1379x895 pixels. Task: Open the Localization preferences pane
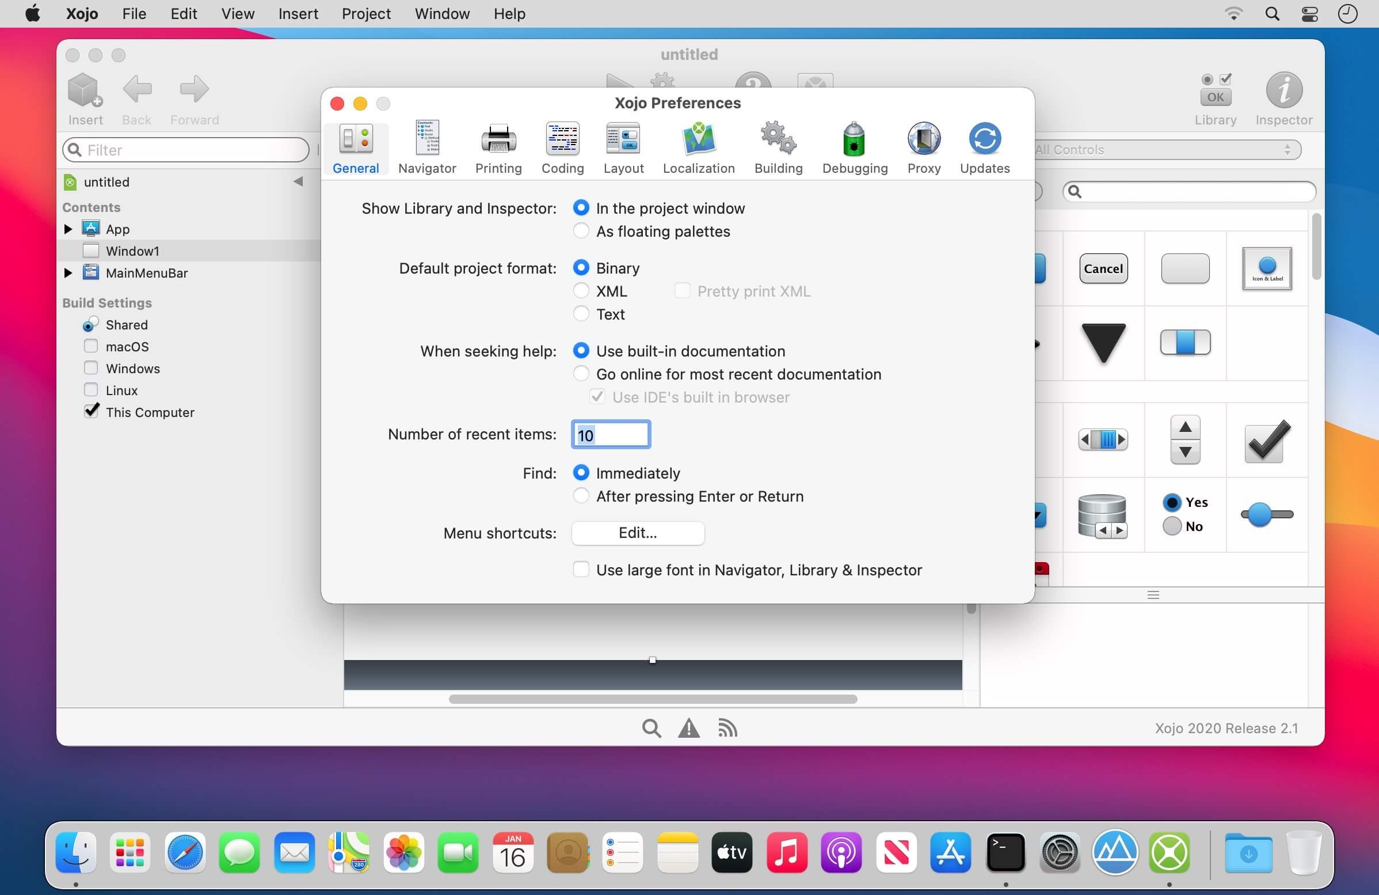(698, 148)
